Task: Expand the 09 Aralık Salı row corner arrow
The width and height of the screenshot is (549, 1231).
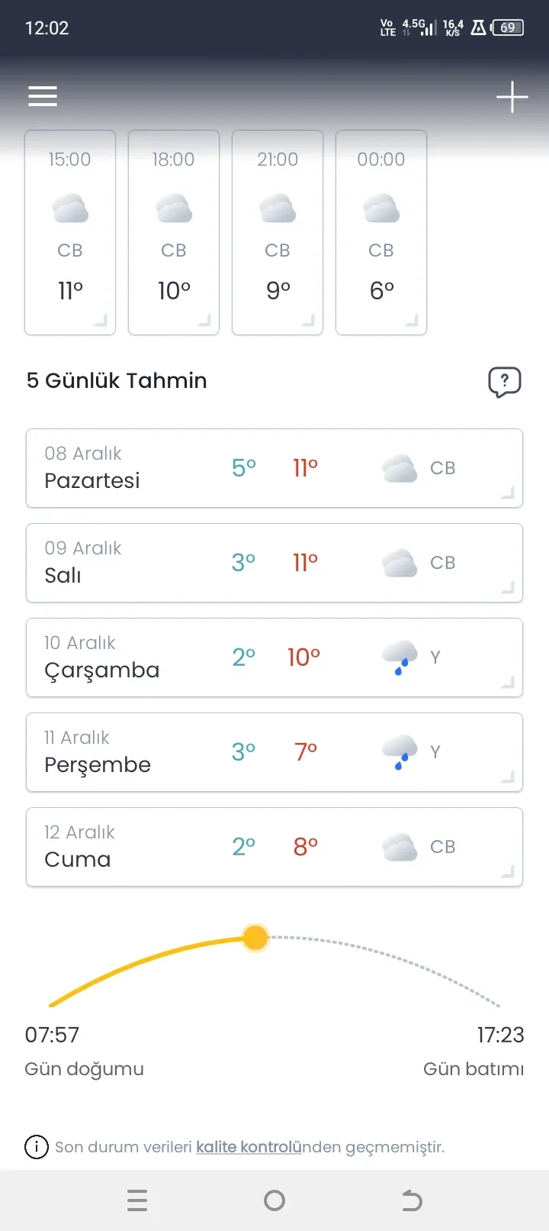Action: (x=508, y=588)
